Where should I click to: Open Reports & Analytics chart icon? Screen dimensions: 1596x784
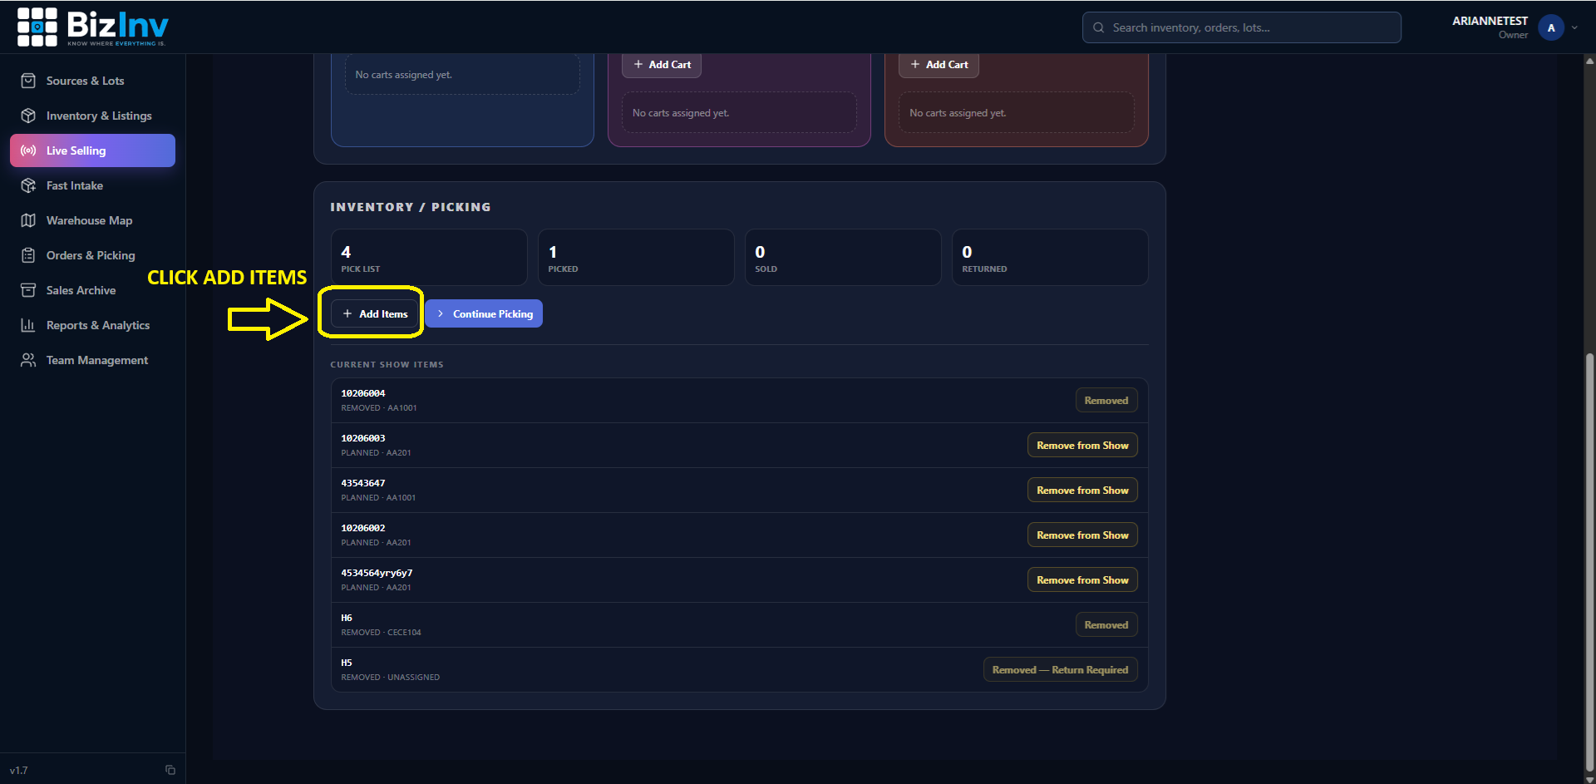click(x=28, y=325)
